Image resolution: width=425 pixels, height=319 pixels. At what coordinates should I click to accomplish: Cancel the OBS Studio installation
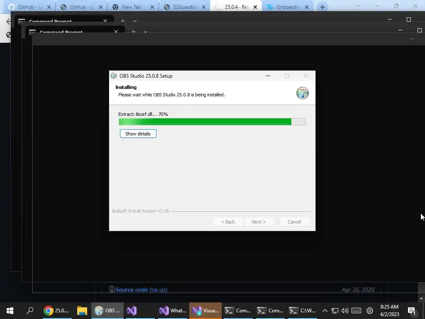click(x=294, y=222)
